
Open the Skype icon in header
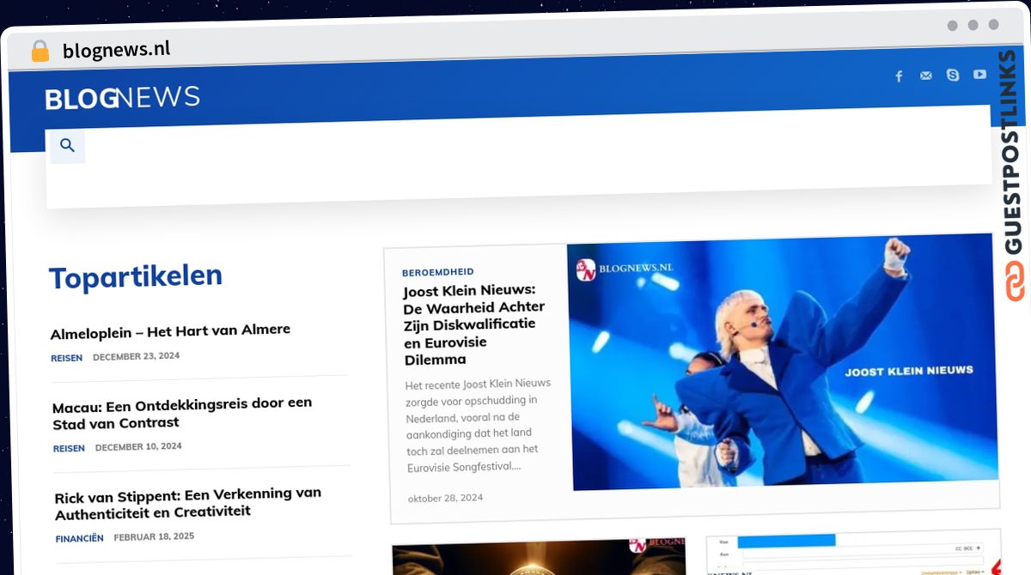click(x=952, y=75)
